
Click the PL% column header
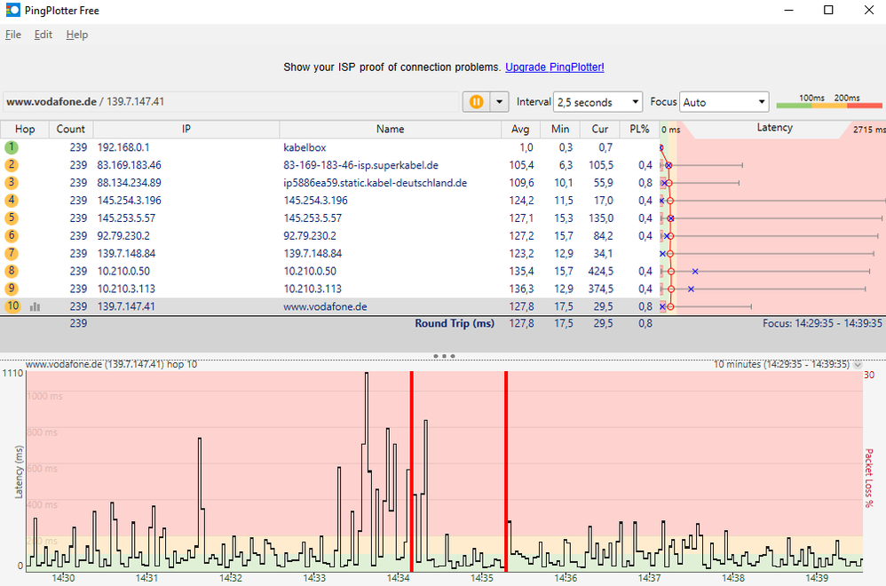point(639,129)
